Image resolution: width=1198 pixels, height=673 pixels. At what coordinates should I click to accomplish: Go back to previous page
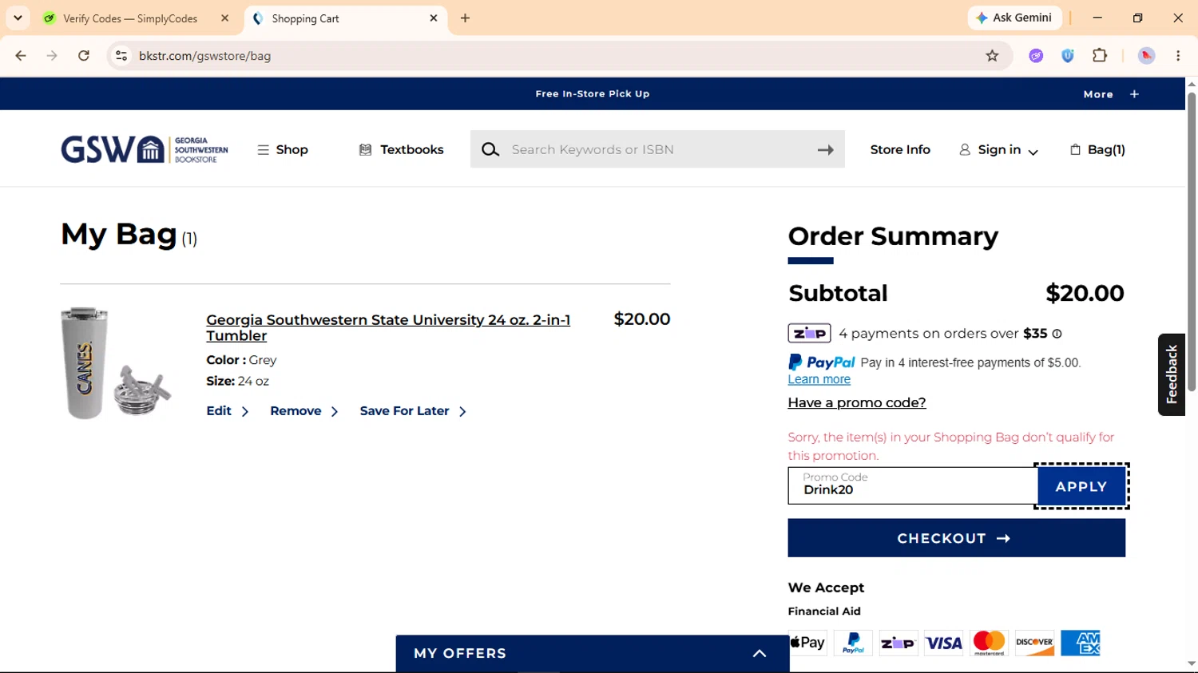click(x=21, y=56)
